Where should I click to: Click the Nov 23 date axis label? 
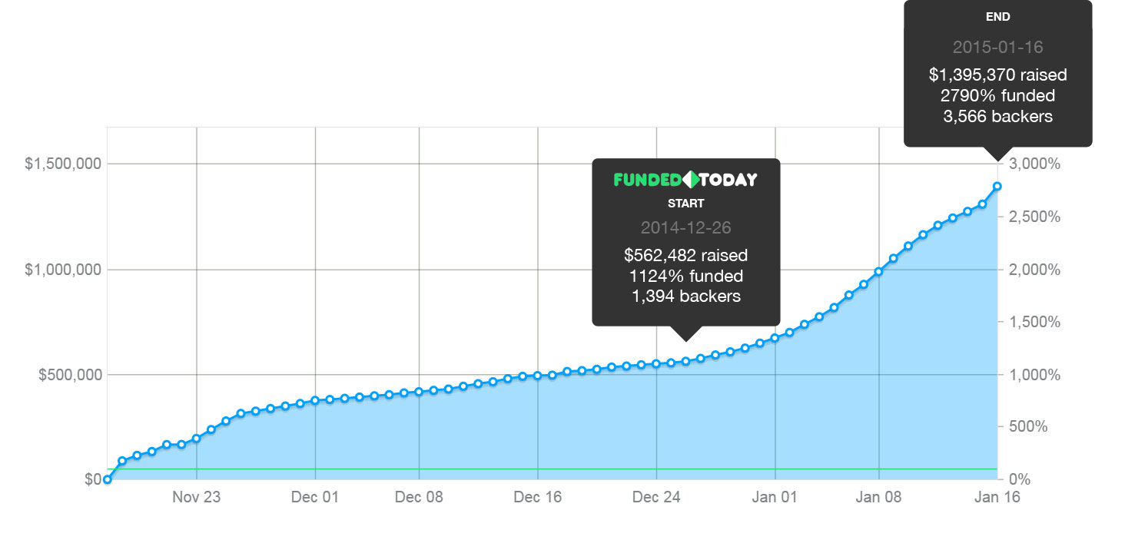196,497
